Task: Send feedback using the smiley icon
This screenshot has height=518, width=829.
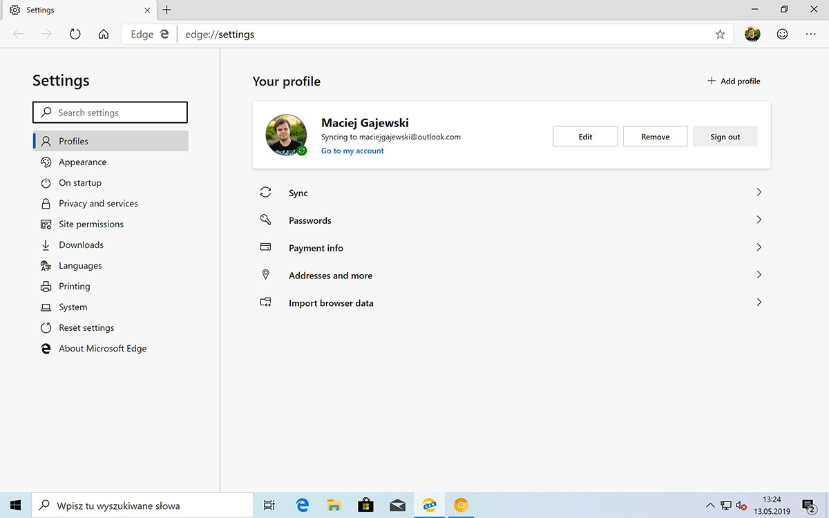Action: 782,34
